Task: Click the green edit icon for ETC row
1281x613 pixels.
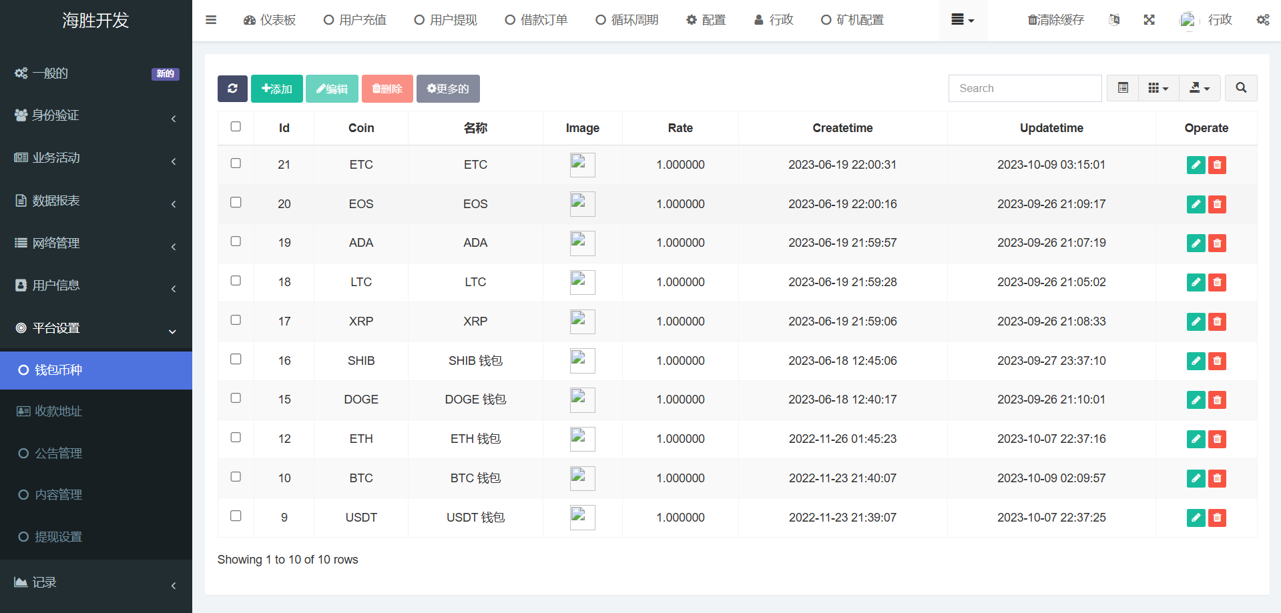Action: click(1196, 165)
